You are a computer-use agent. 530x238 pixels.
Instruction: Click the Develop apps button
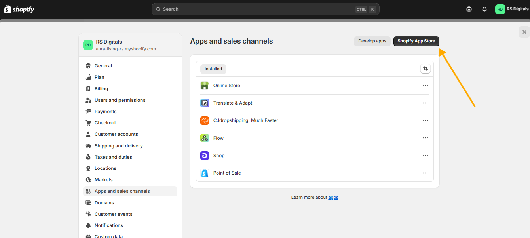point(372,41)
